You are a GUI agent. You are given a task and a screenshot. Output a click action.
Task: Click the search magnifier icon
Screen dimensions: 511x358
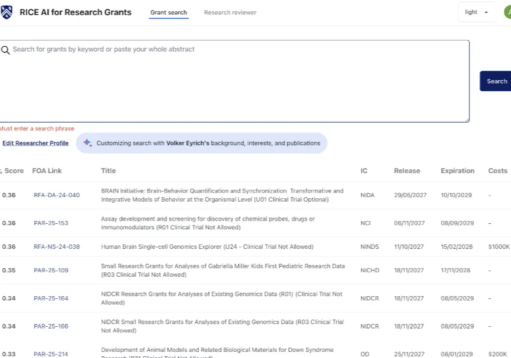point(5,50)
